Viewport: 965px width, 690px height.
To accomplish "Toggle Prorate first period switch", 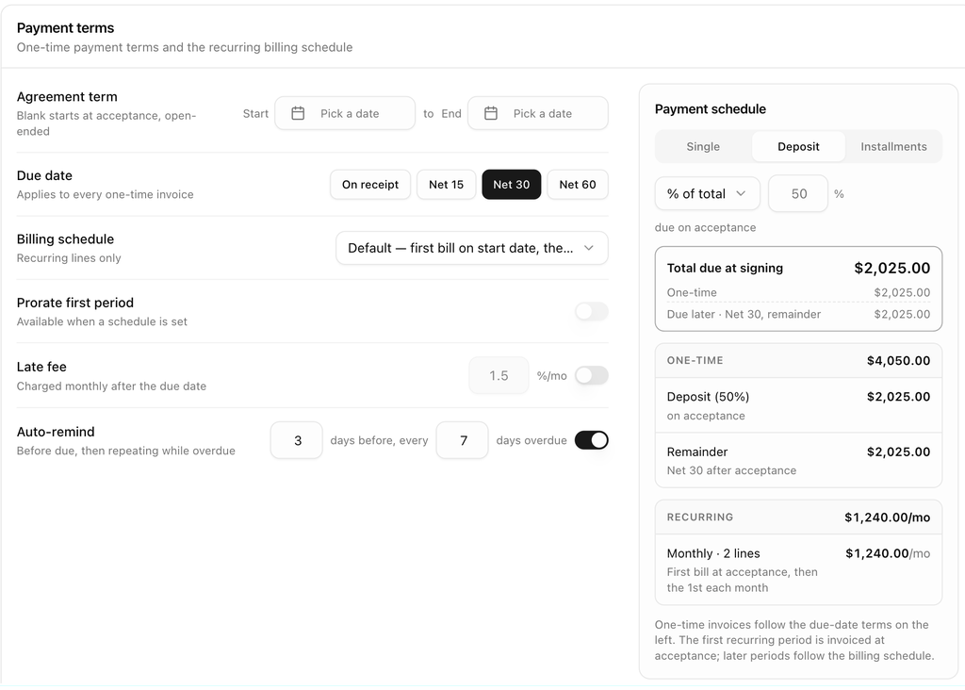I will tap(592, 311).
